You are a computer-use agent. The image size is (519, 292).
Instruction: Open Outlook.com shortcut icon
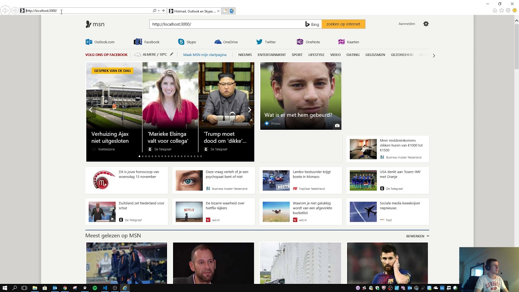89,42
